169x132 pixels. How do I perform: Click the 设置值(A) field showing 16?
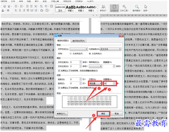(x=108, y=83)
